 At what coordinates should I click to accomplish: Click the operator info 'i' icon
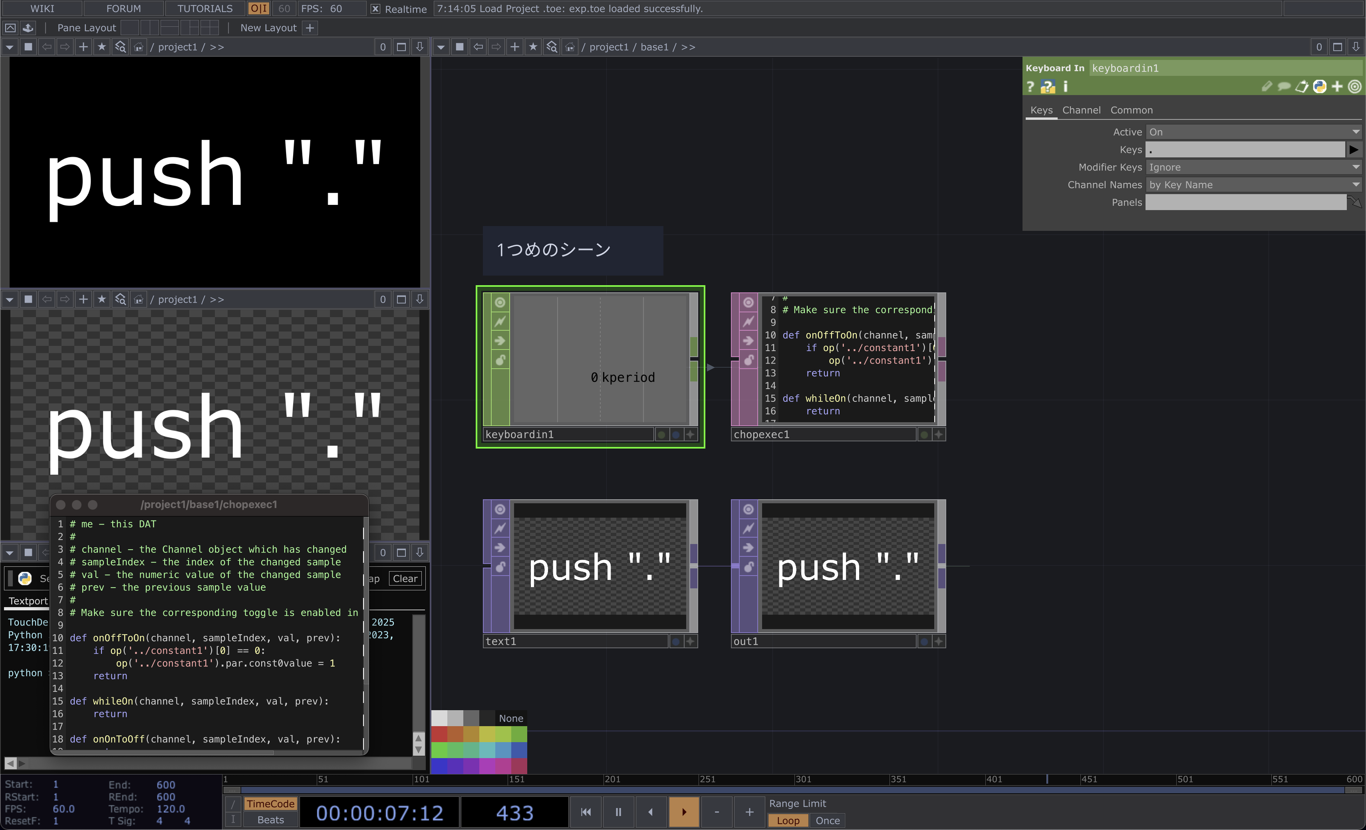pos(1065,87)
